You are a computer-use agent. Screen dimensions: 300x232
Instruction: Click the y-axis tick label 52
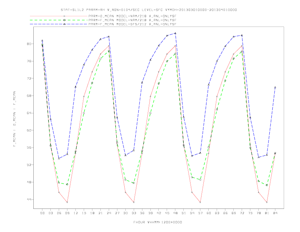click(x=28, y=165)
